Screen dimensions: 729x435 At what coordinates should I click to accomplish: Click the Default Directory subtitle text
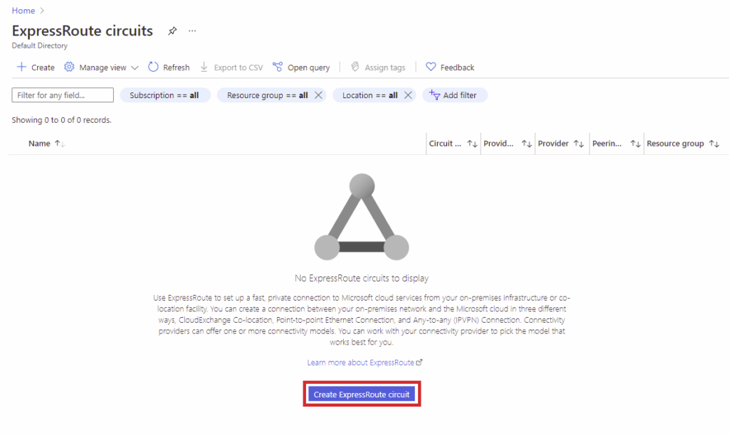click(40, 45)
